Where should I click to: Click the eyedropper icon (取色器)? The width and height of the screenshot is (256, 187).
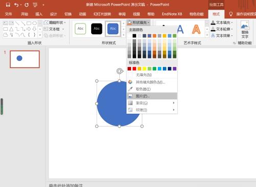[130, 89]
